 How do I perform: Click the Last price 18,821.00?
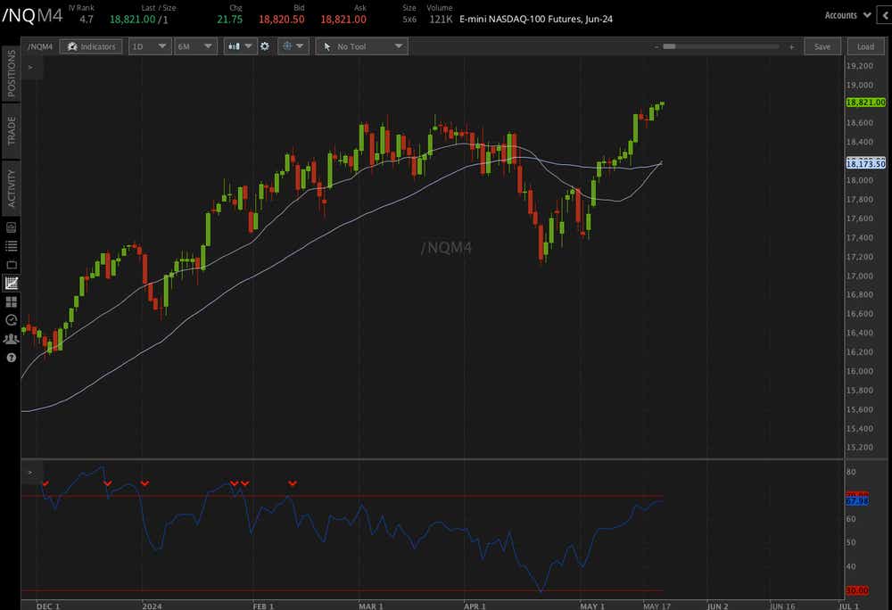[x=132, y=20]
